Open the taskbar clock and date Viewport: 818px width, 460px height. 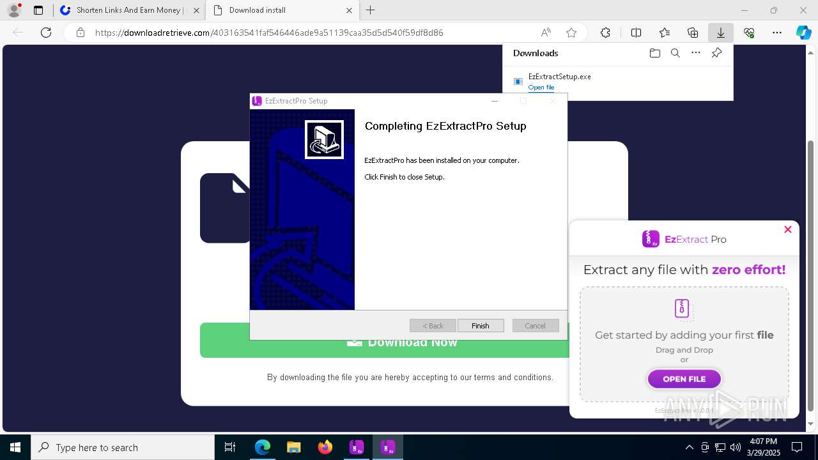click(763, 447)
